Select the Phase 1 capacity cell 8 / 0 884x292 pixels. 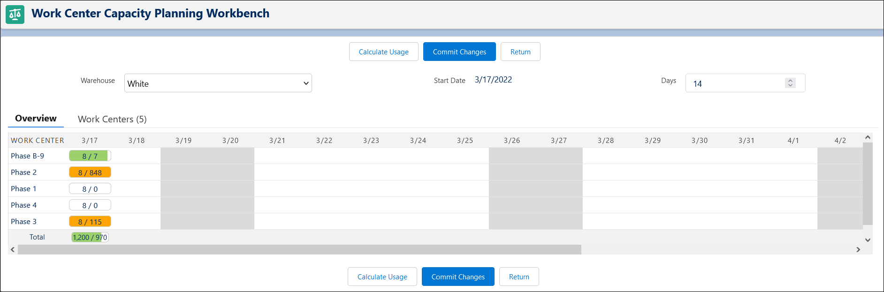point(90,189)
